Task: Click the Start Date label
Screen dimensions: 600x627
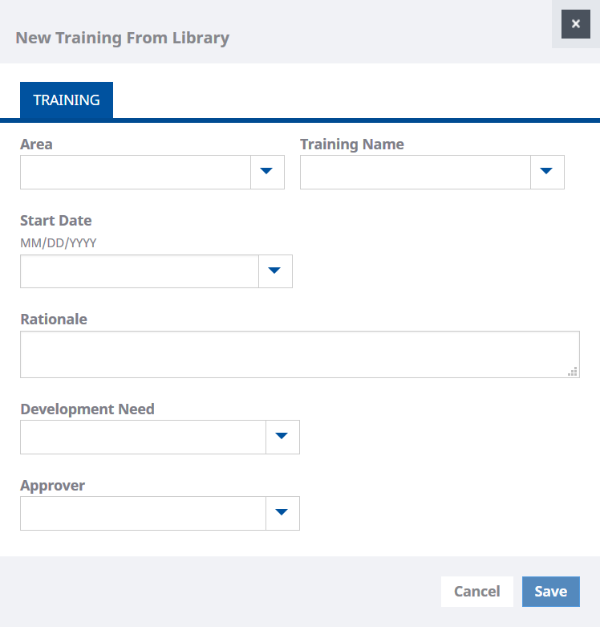Action: tap(56, 220)
